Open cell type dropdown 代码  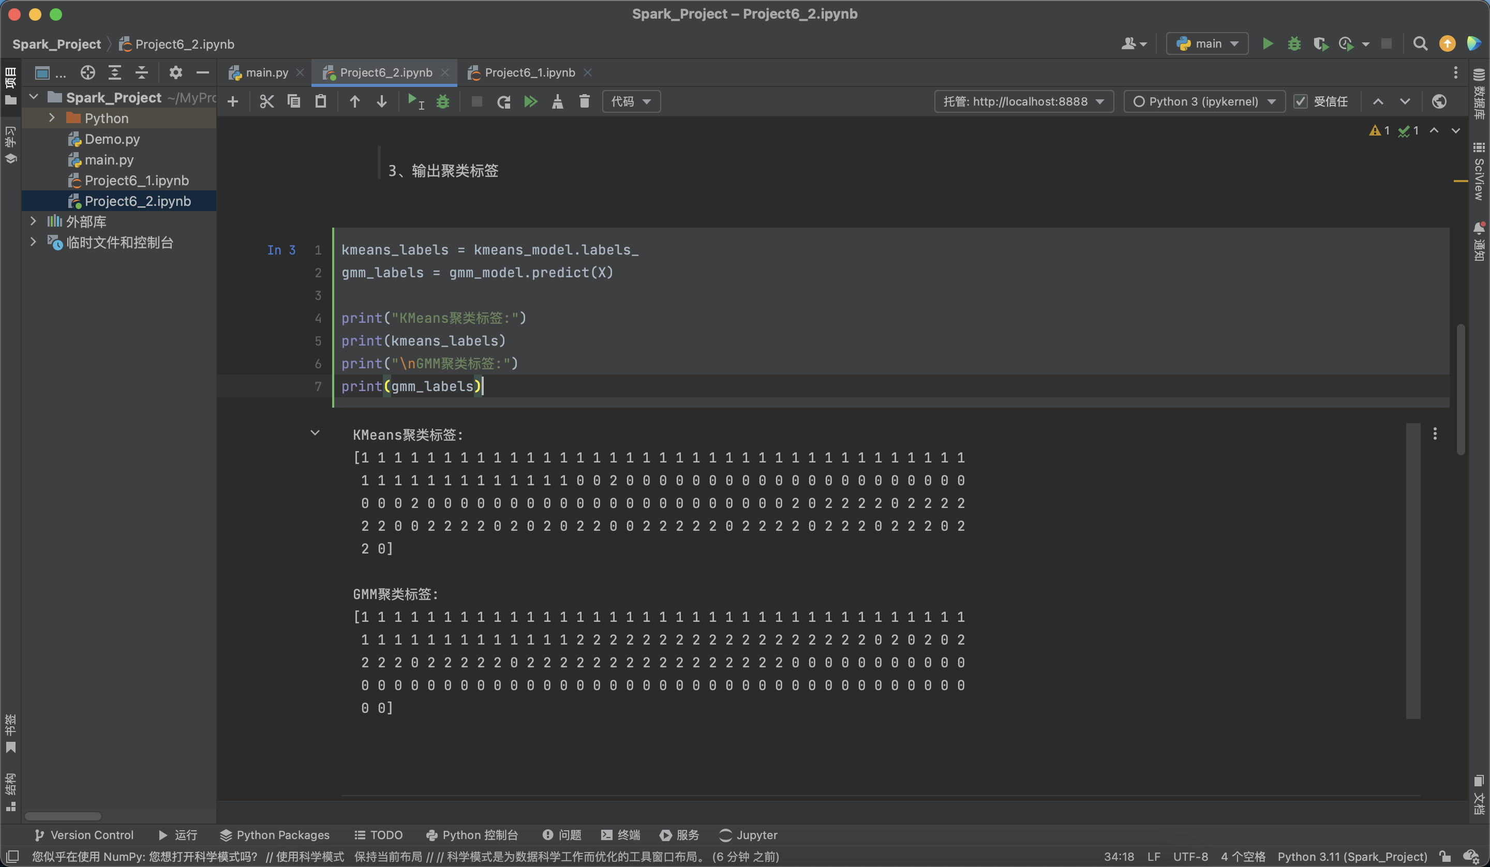click(631, 102)
